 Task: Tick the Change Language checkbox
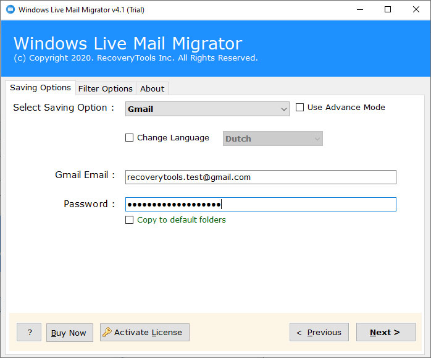pyautogui.click(x=130, y=138)
